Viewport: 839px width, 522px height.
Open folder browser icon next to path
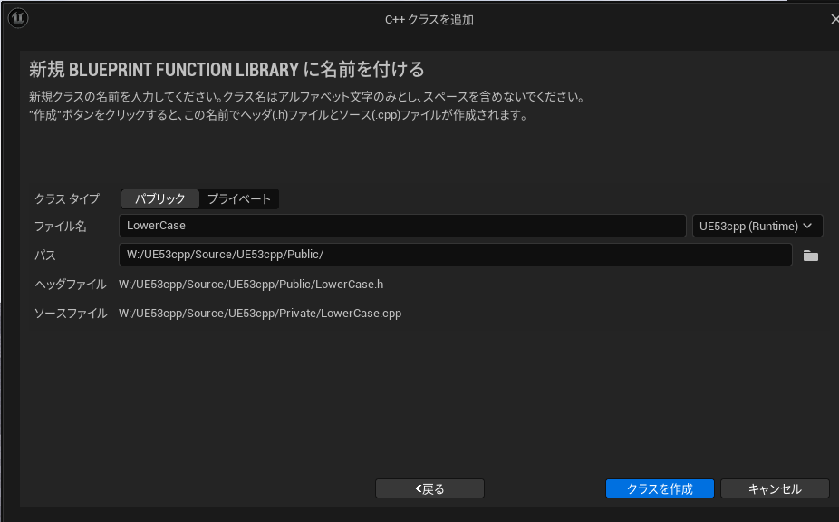click(811, 256)
